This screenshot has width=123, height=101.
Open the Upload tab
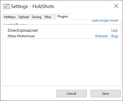[24, 17]
